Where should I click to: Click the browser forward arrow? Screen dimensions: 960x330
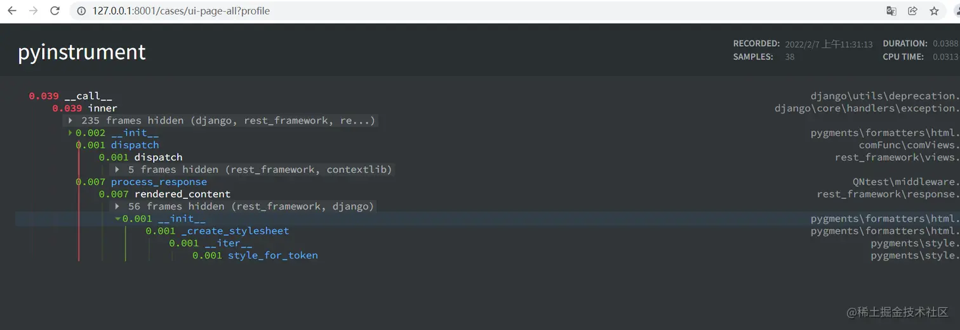33,11
